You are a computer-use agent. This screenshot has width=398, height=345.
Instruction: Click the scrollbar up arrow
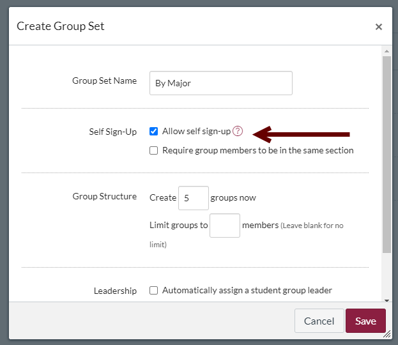pos(387,51)
